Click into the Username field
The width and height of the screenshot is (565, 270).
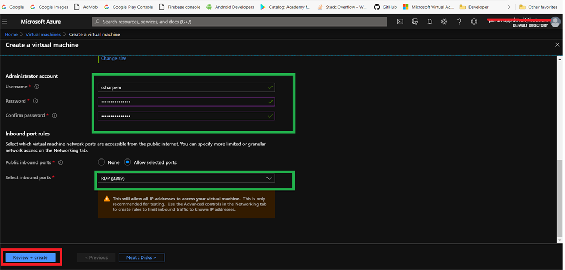(186, 87)
